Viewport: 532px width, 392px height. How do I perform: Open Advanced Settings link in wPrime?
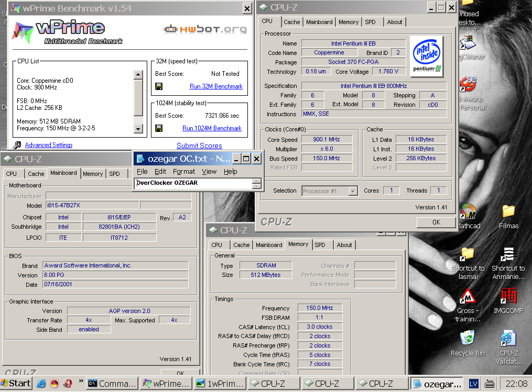pos(49,145)
